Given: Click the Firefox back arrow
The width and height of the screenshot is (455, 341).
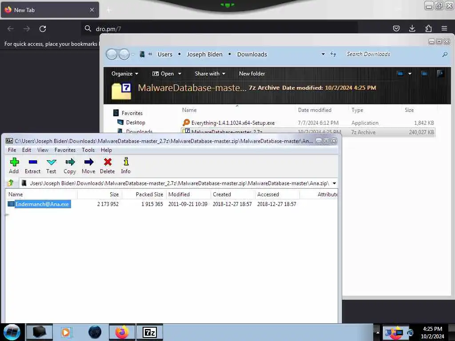Looking at the screenshot, I should (11, 29).
